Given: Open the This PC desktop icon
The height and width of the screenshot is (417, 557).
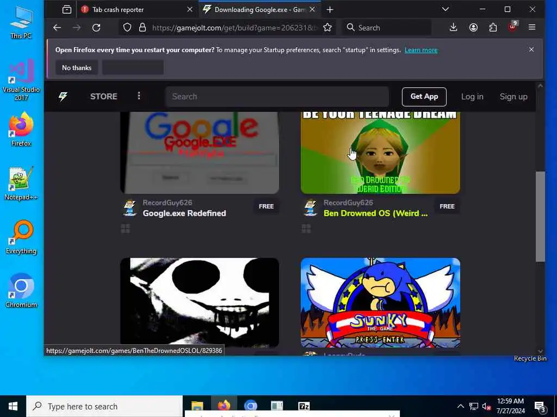Looking at the screenshot, I should point(21,23).
